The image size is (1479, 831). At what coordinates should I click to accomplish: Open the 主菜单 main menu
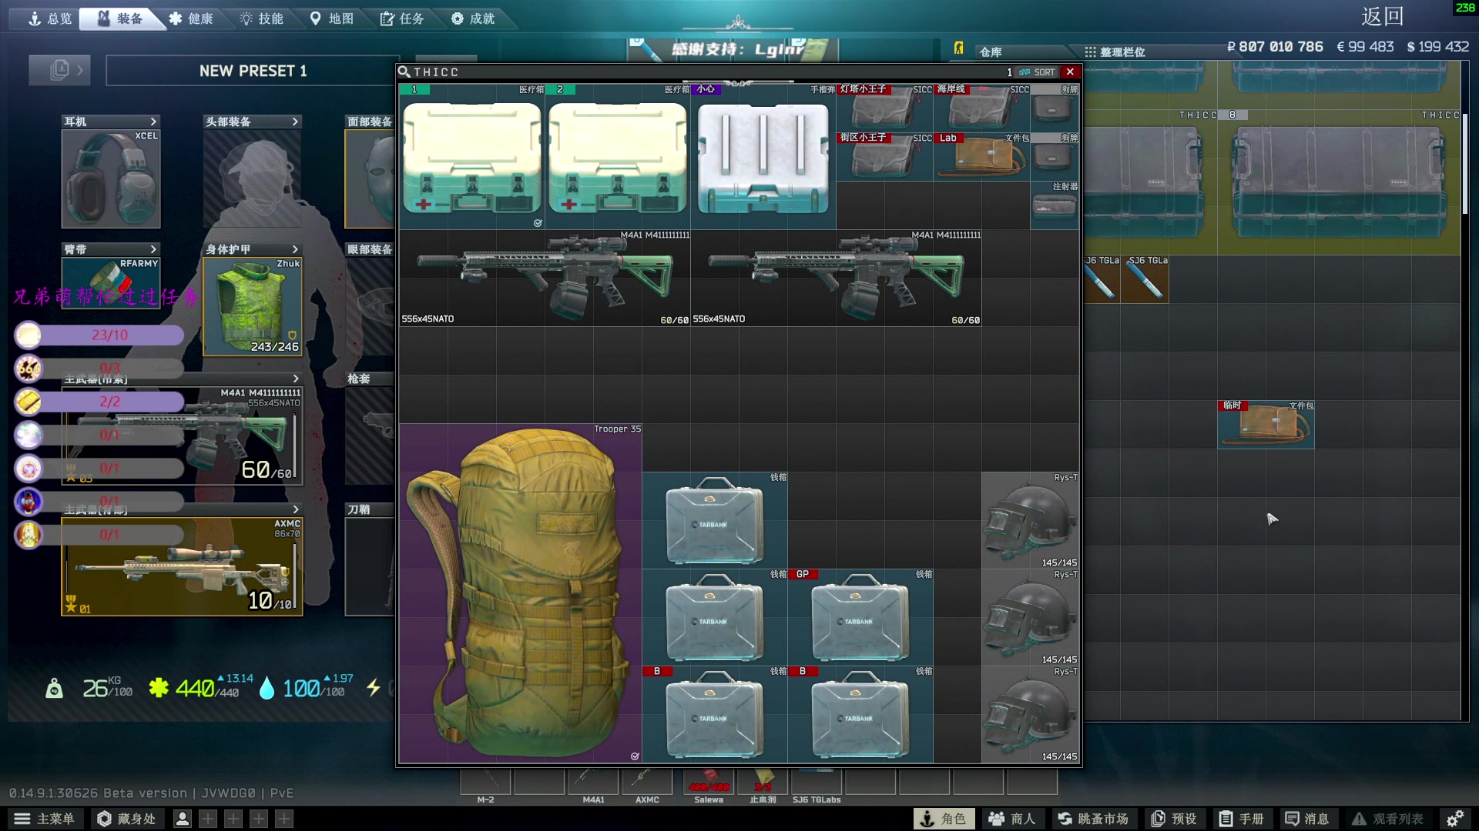[45, 819]
